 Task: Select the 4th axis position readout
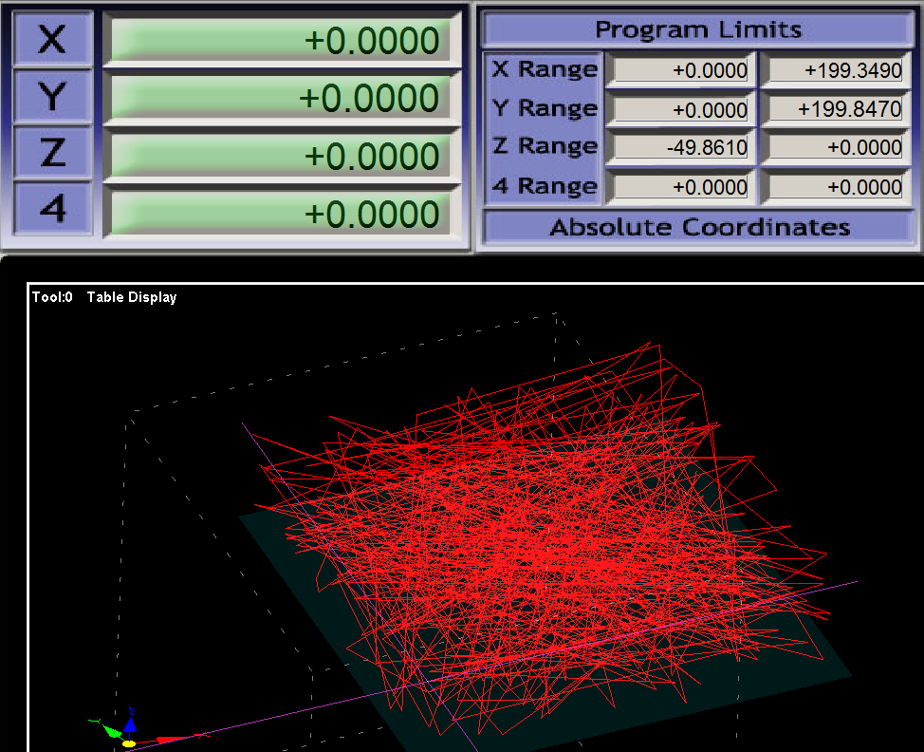click(x=281, y=213)
